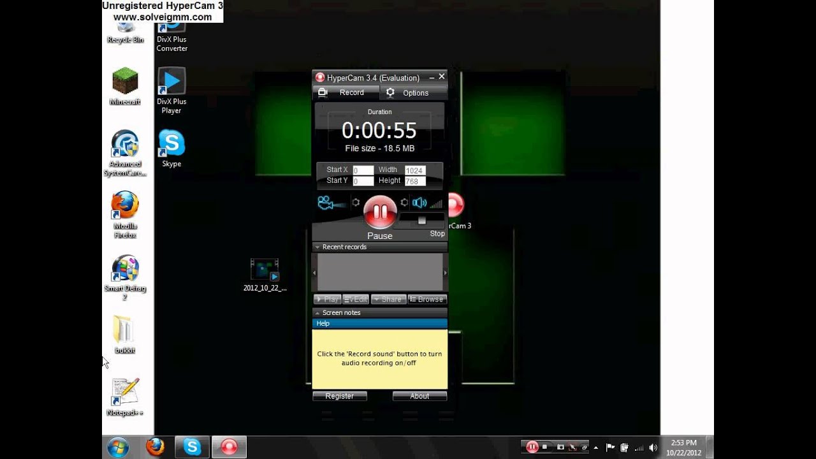Click the cursor region select icon in the taskbar toolbar

click(572, 447)
